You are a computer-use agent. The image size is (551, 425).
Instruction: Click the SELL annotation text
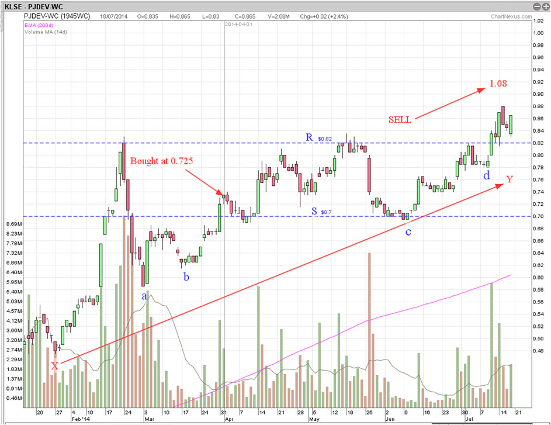pos(400,120)
